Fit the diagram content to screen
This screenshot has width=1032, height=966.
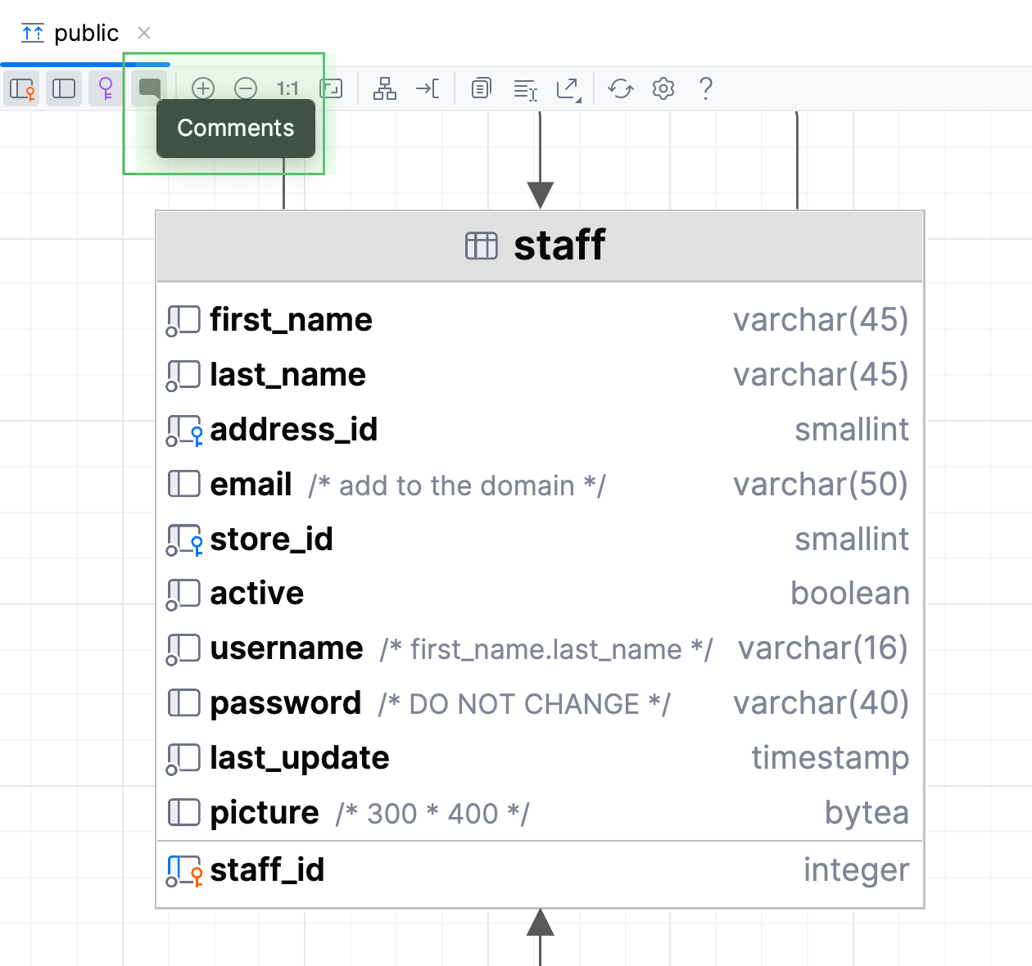[331, 88]
